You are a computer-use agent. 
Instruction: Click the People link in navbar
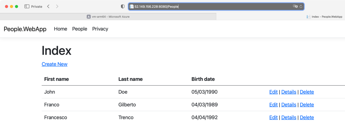[80, 29]
